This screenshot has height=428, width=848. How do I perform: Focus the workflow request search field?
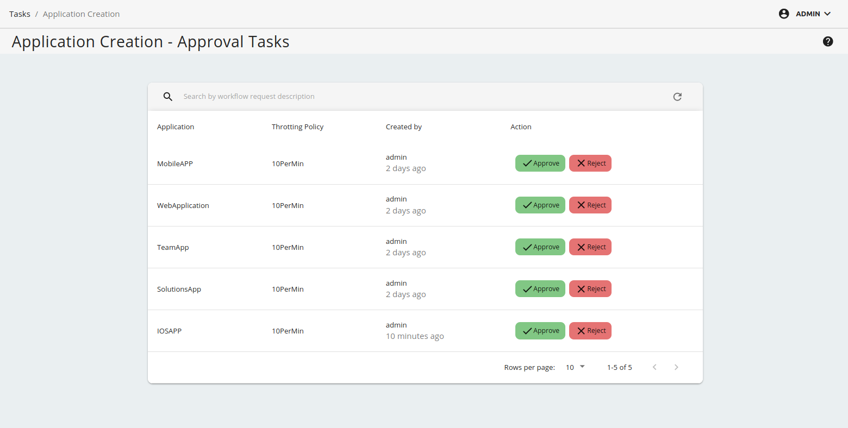coord(381,97)
